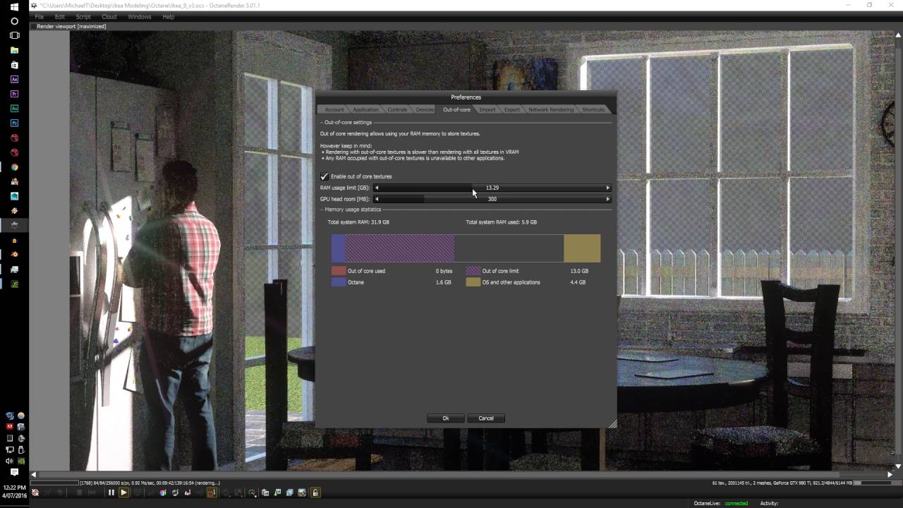The height and width of the screenshot is (508, 903).
Task: Increase RAM usage limit with right arrow
Action: point(608,188)
